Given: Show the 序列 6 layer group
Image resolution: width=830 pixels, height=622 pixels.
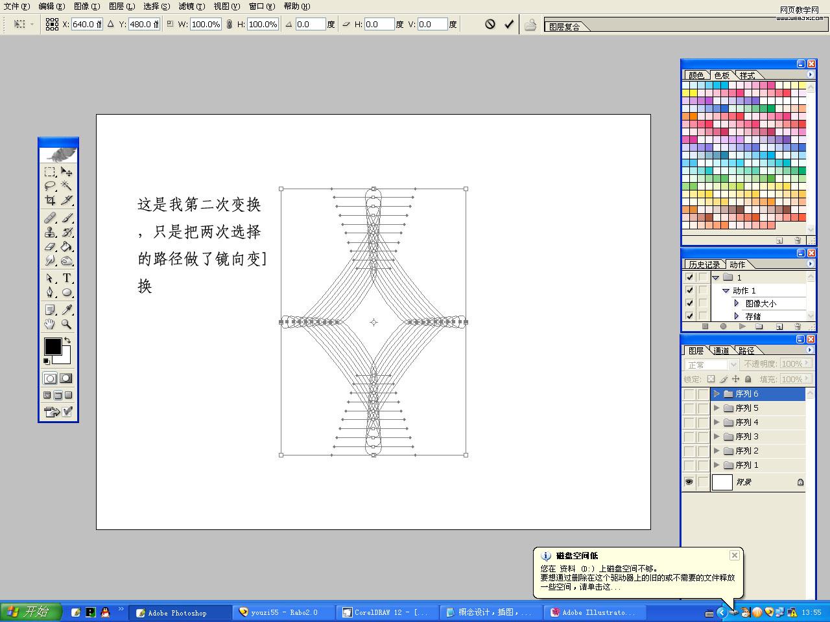Looking at the screenshot, I should coord(689,394).
